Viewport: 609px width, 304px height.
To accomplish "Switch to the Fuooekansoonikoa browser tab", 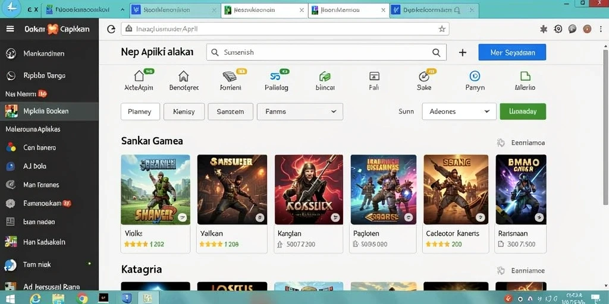I will click(x=80, y=9).
